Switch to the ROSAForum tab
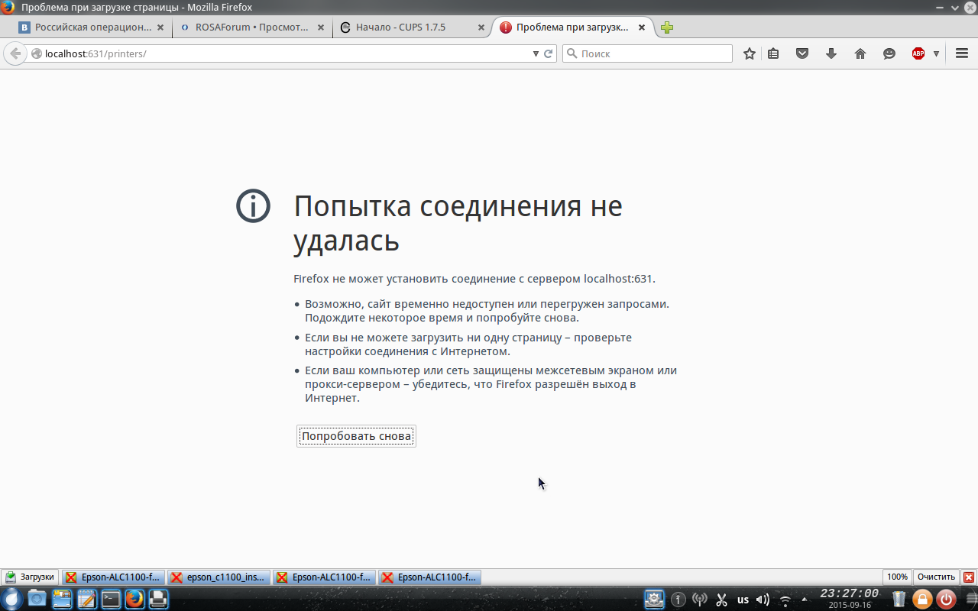 (252, 27)
